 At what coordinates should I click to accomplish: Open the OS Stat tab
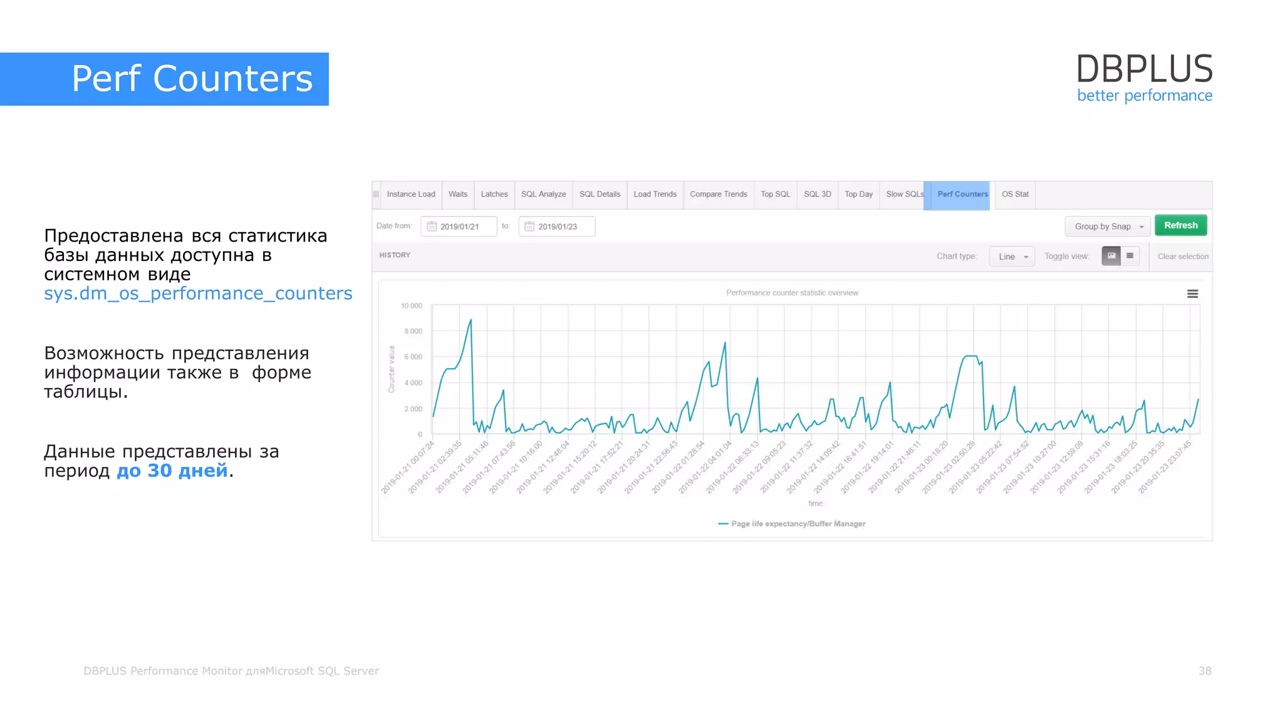coord(1014,195)
